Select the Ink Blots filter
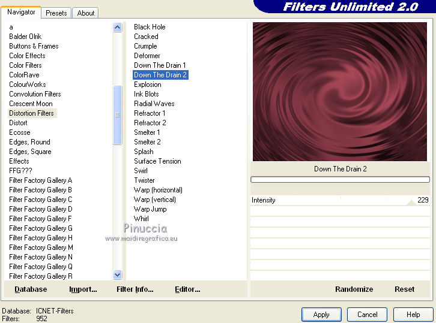 147,94
